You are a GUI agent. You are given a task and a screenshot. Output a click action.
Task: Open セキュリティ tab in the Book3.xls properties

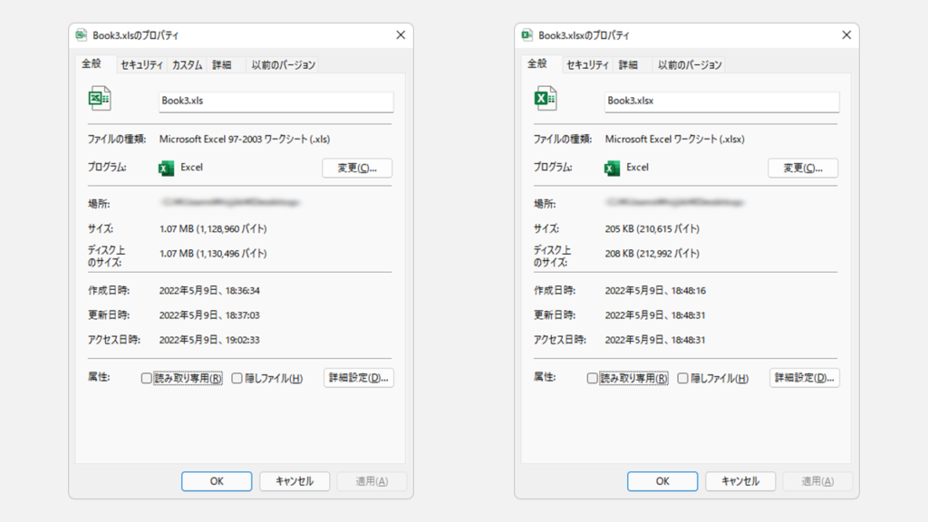(142, 65)
